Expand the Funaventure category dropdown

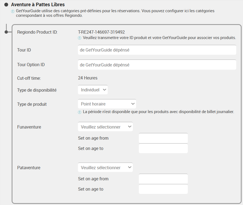[105, 127]
